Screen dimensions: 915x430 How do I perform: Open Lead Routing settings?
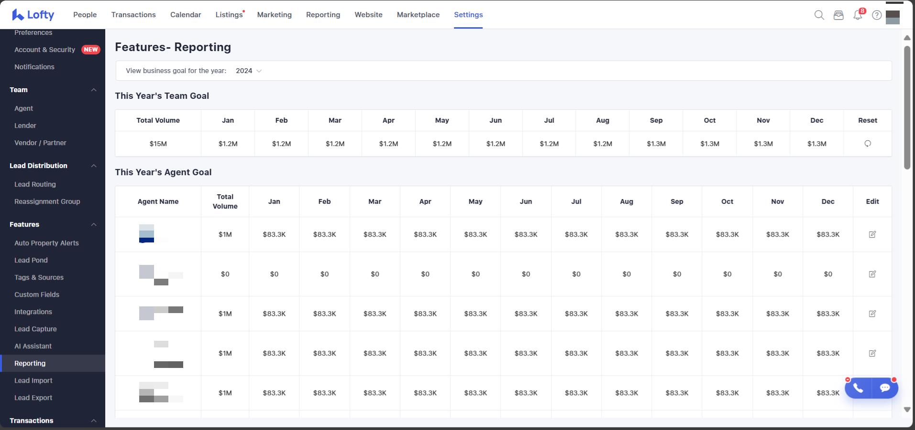click(x=35, y=184)
